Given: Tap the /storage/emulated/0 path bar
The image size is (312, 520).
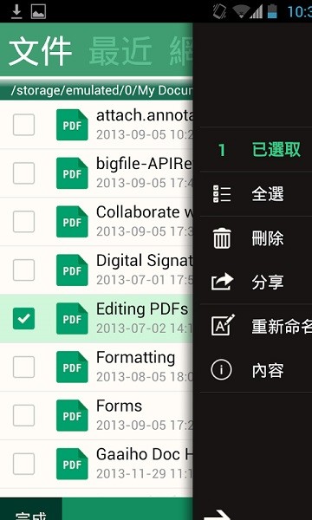Looking at the screenshot, I should (x=96, y=90).
